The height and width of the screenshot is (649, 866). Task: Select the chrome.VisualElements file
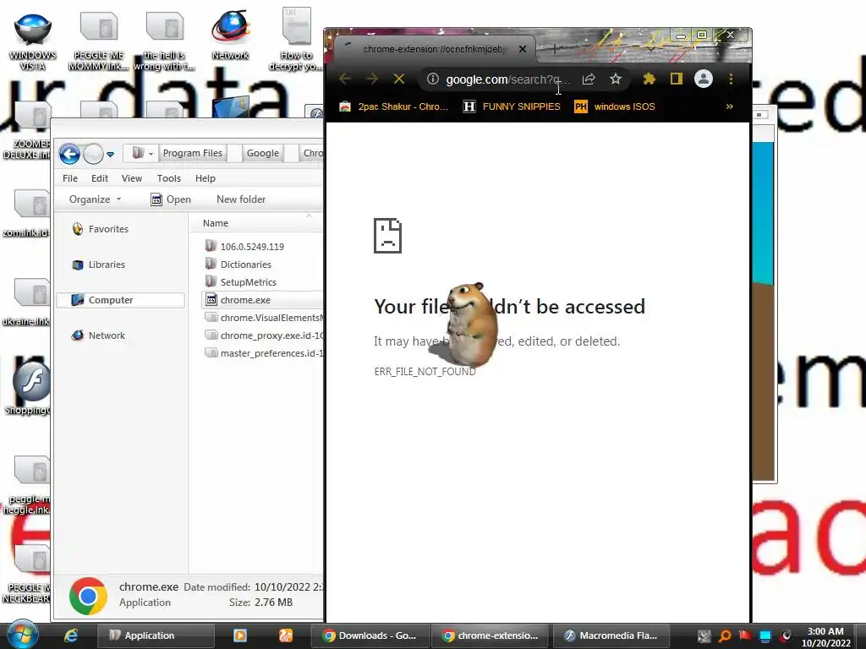coord(264,318)
